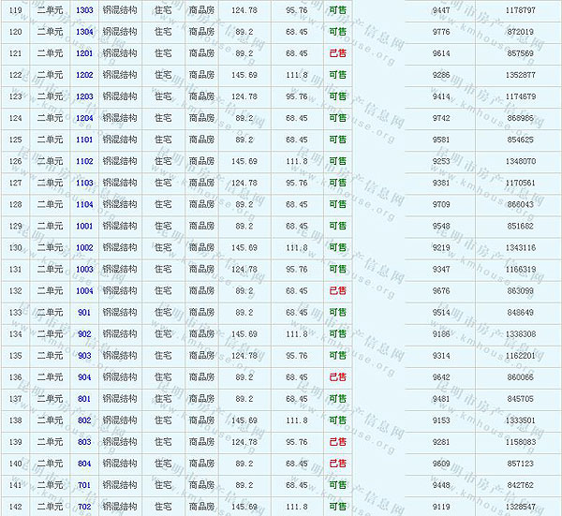Click room number 1304 link
This screenshot has height=516, width=562.
tap(84, 31)
